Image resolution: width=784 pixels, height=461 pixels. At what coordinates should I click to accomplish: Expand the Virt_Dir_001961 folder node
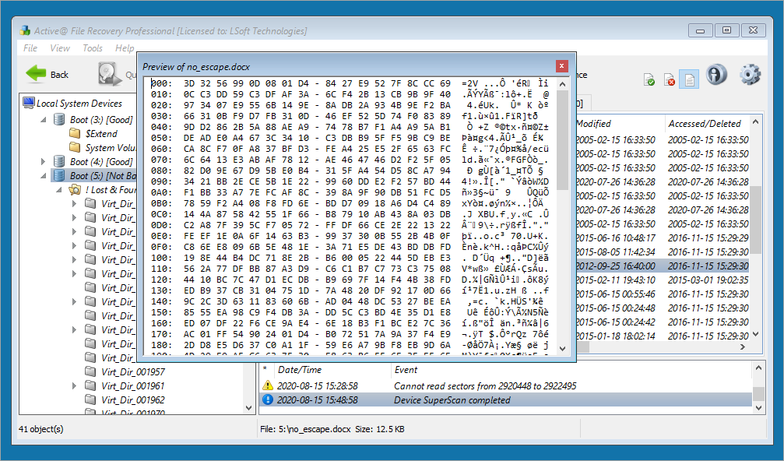(75, 385)
